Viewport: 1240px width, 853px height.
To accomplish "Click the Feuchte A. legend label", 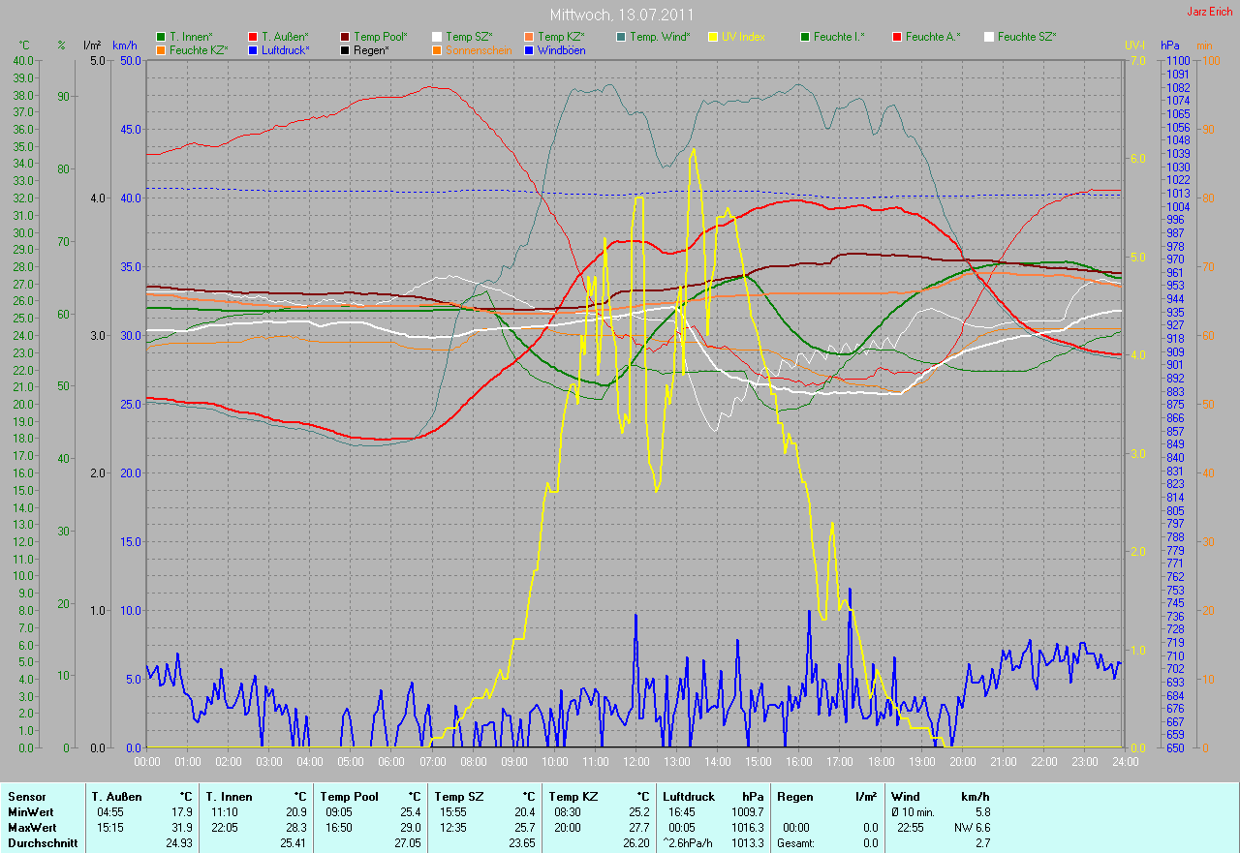I will coord(933,37).
